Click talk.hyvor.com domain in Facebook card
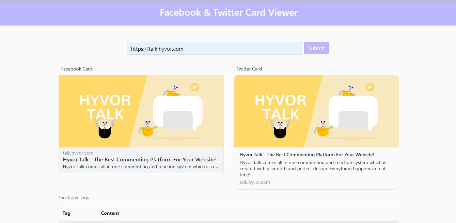 point(78,153)
